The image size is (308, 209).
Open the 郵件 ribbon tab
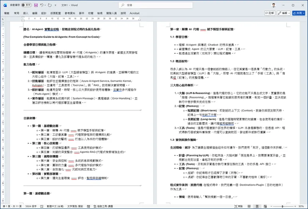(82, 13)
